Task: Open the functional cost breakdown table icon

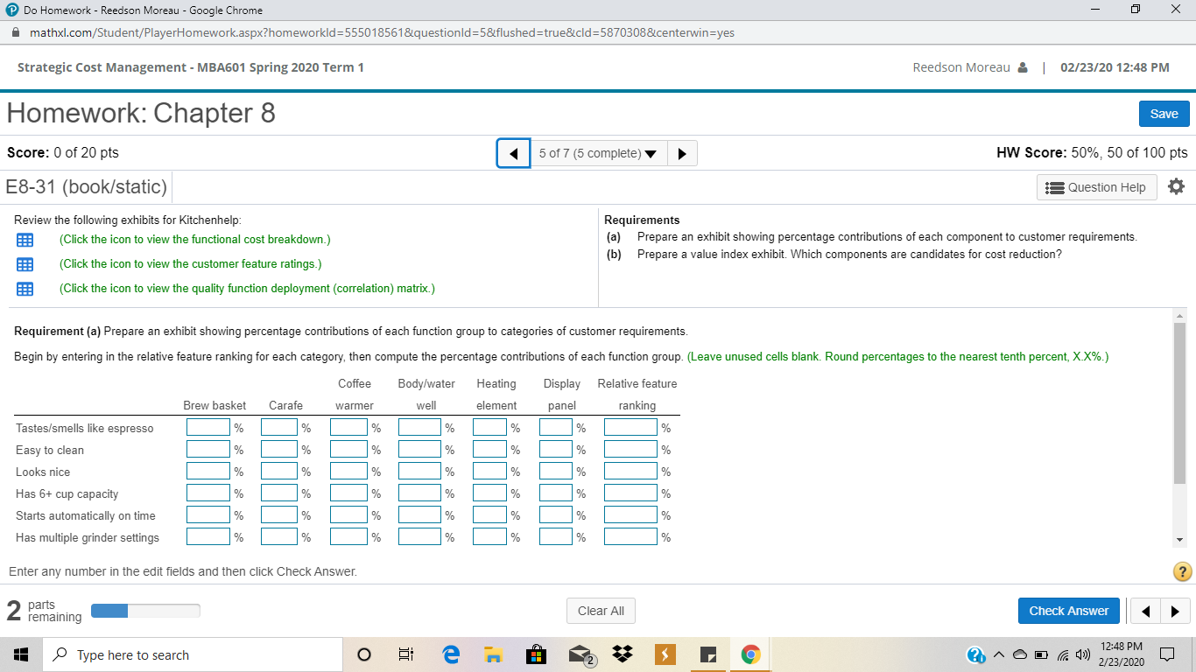Action: click(25, 240)
